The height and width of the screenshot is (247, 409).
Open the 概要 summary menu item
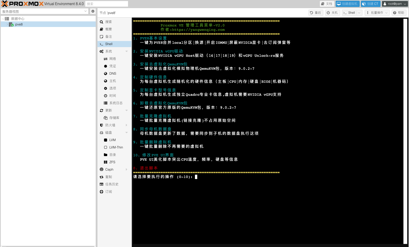click(x=108, y=29)
